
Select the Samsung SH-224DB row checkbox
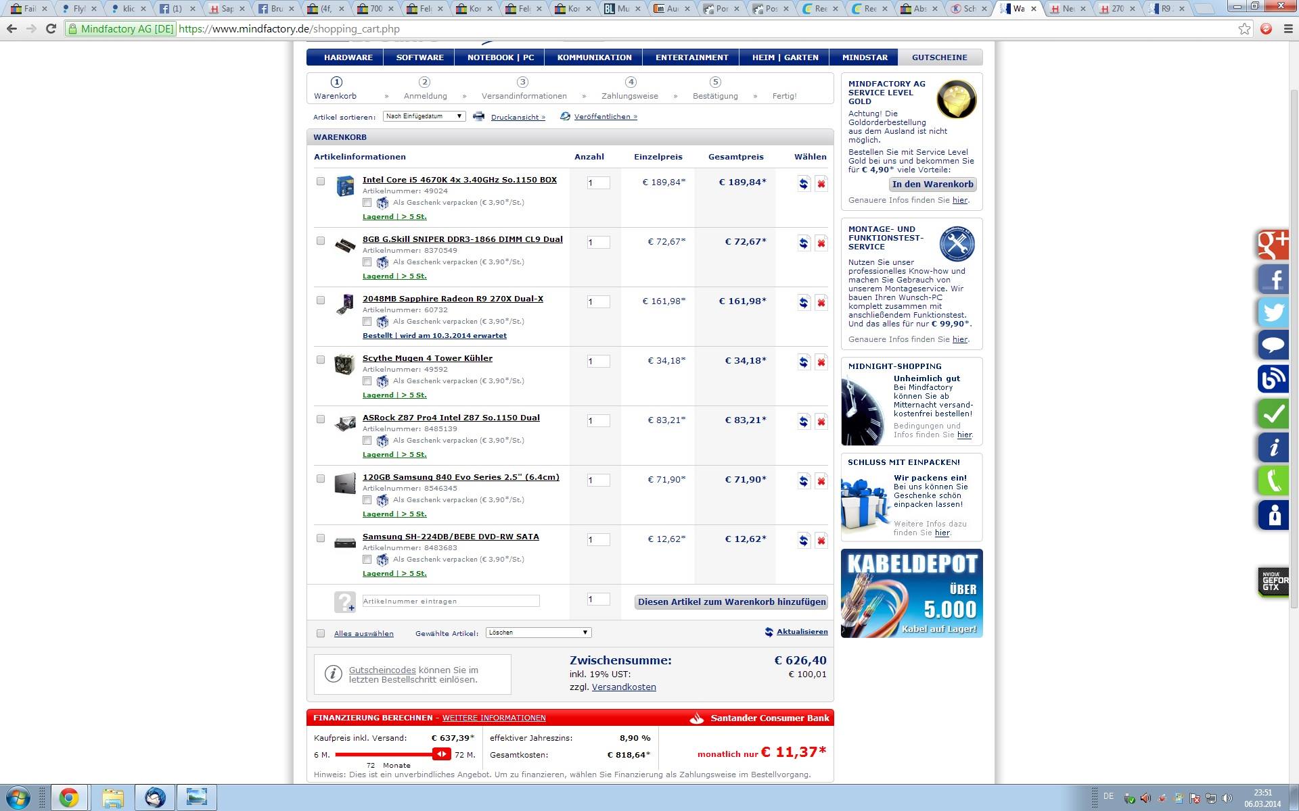coord(321,538)
